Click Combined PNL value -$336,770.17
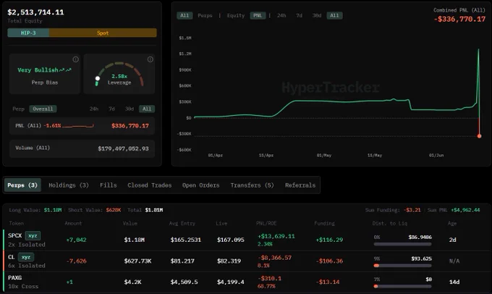The image size is (492, 294). pyautogui.click(x=459, y=19)
